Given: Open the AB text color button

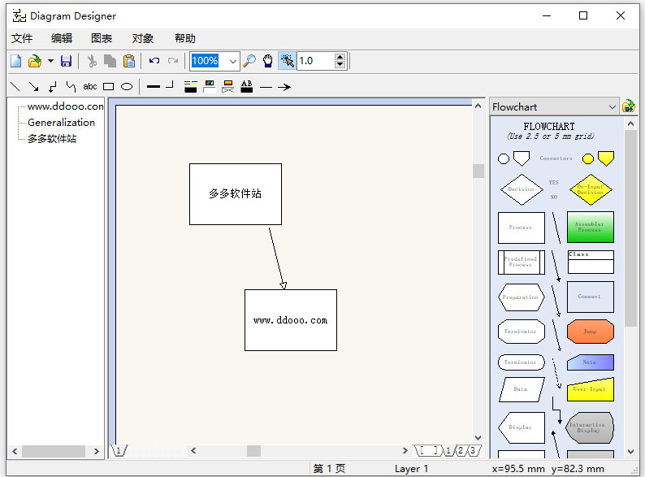Looking at the screenshot, I should tap(246, 86).
